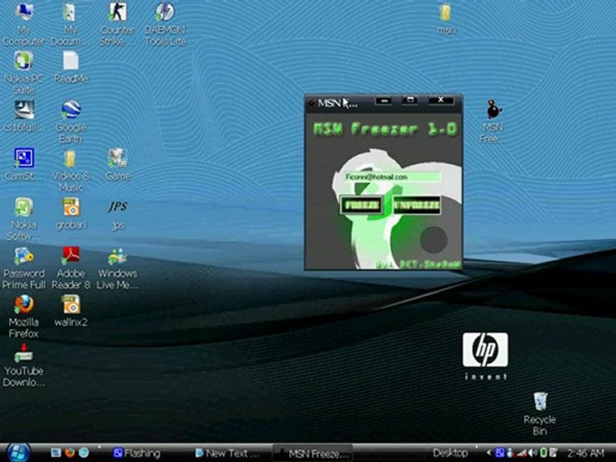Open YouTube Downloader shortcut
Viewport: 616px width, 462px height.
(24, 365)
